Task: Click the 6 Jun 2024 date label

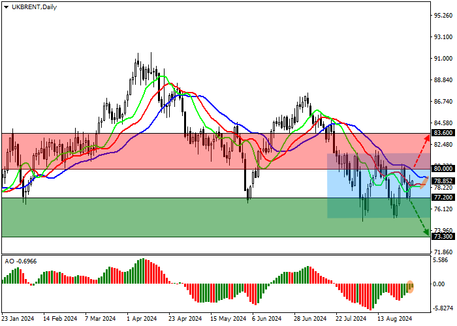Action: [x=266, y=319]
